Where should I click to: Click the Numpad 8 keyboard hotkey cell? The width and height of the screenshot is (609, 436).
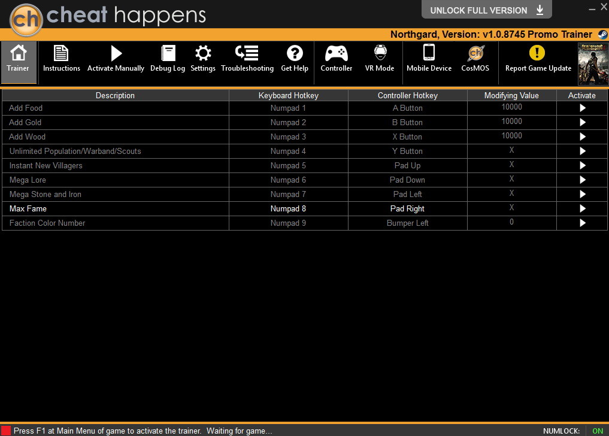(288, 208)
